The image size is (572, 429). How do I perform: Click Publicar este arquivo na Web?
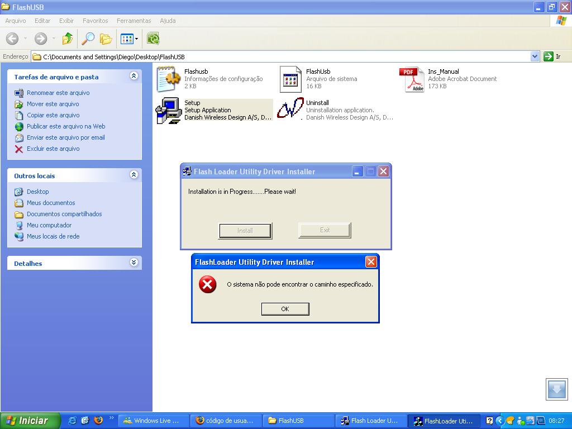coord(66,126)
